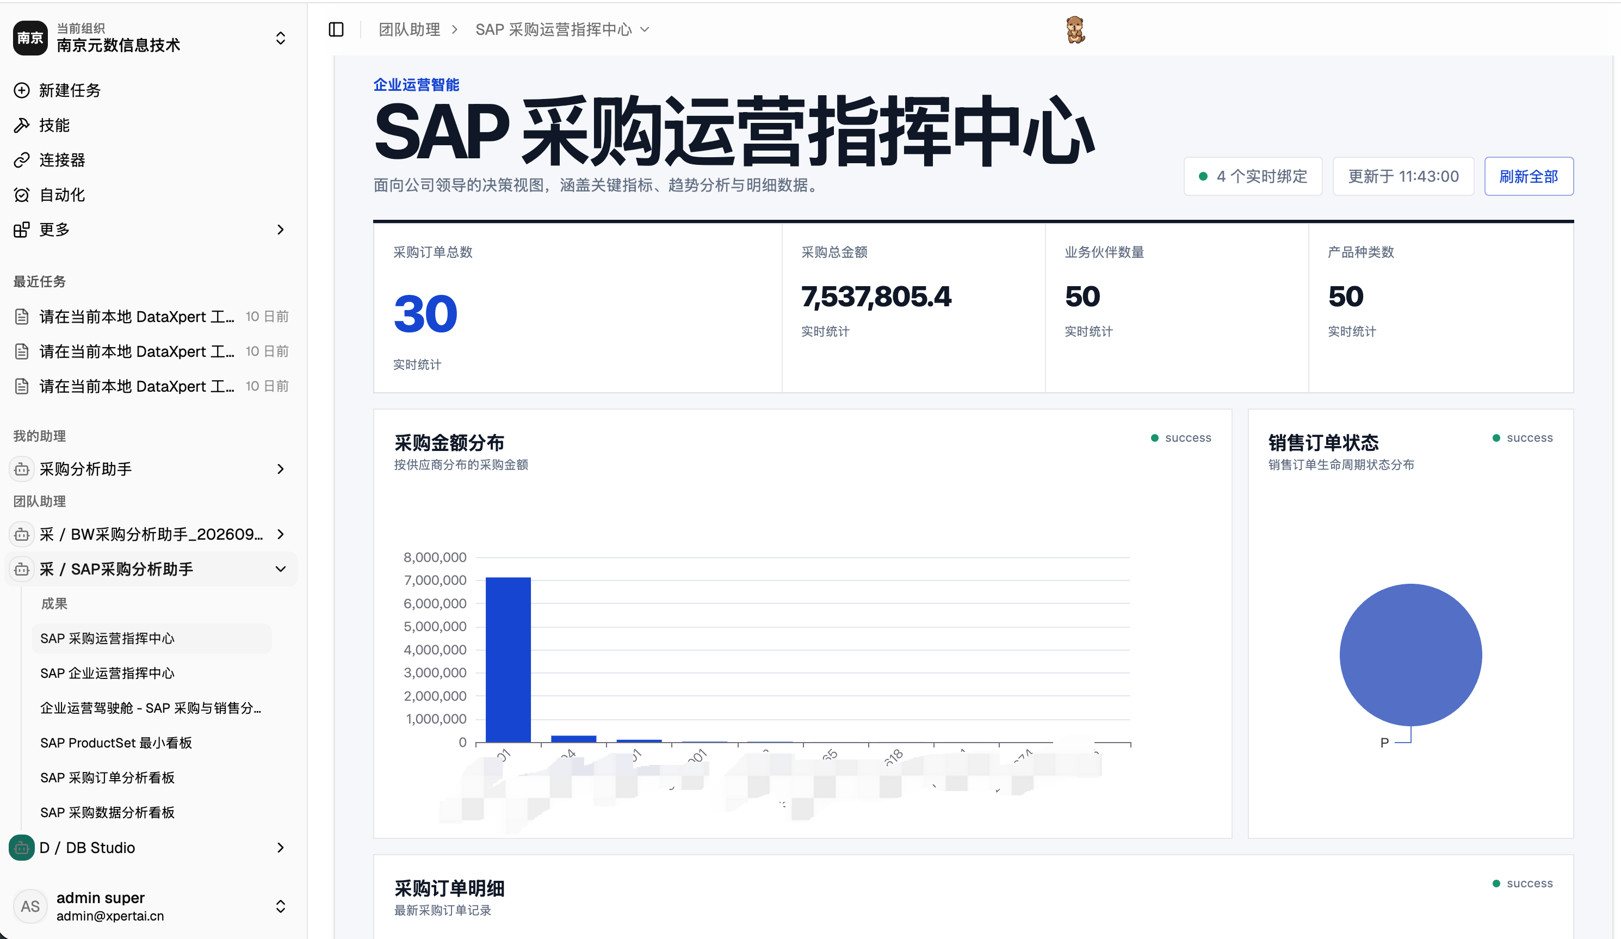Open 自动化 clock icon

coord(22,194)
